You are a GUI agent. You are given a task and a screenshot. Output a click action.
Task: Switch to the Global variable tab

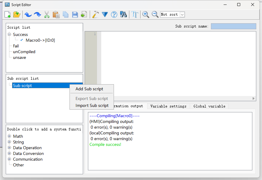209,106
